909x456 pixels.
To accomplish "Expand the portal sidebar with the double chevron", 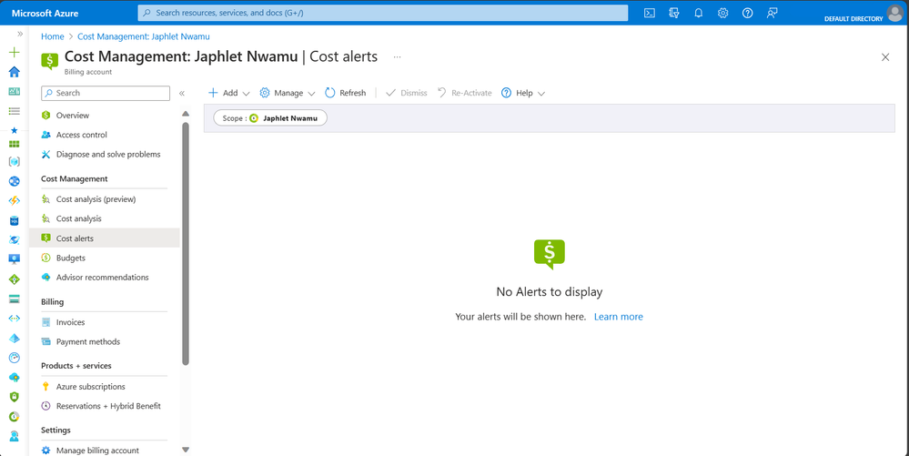I will [20, 34].
